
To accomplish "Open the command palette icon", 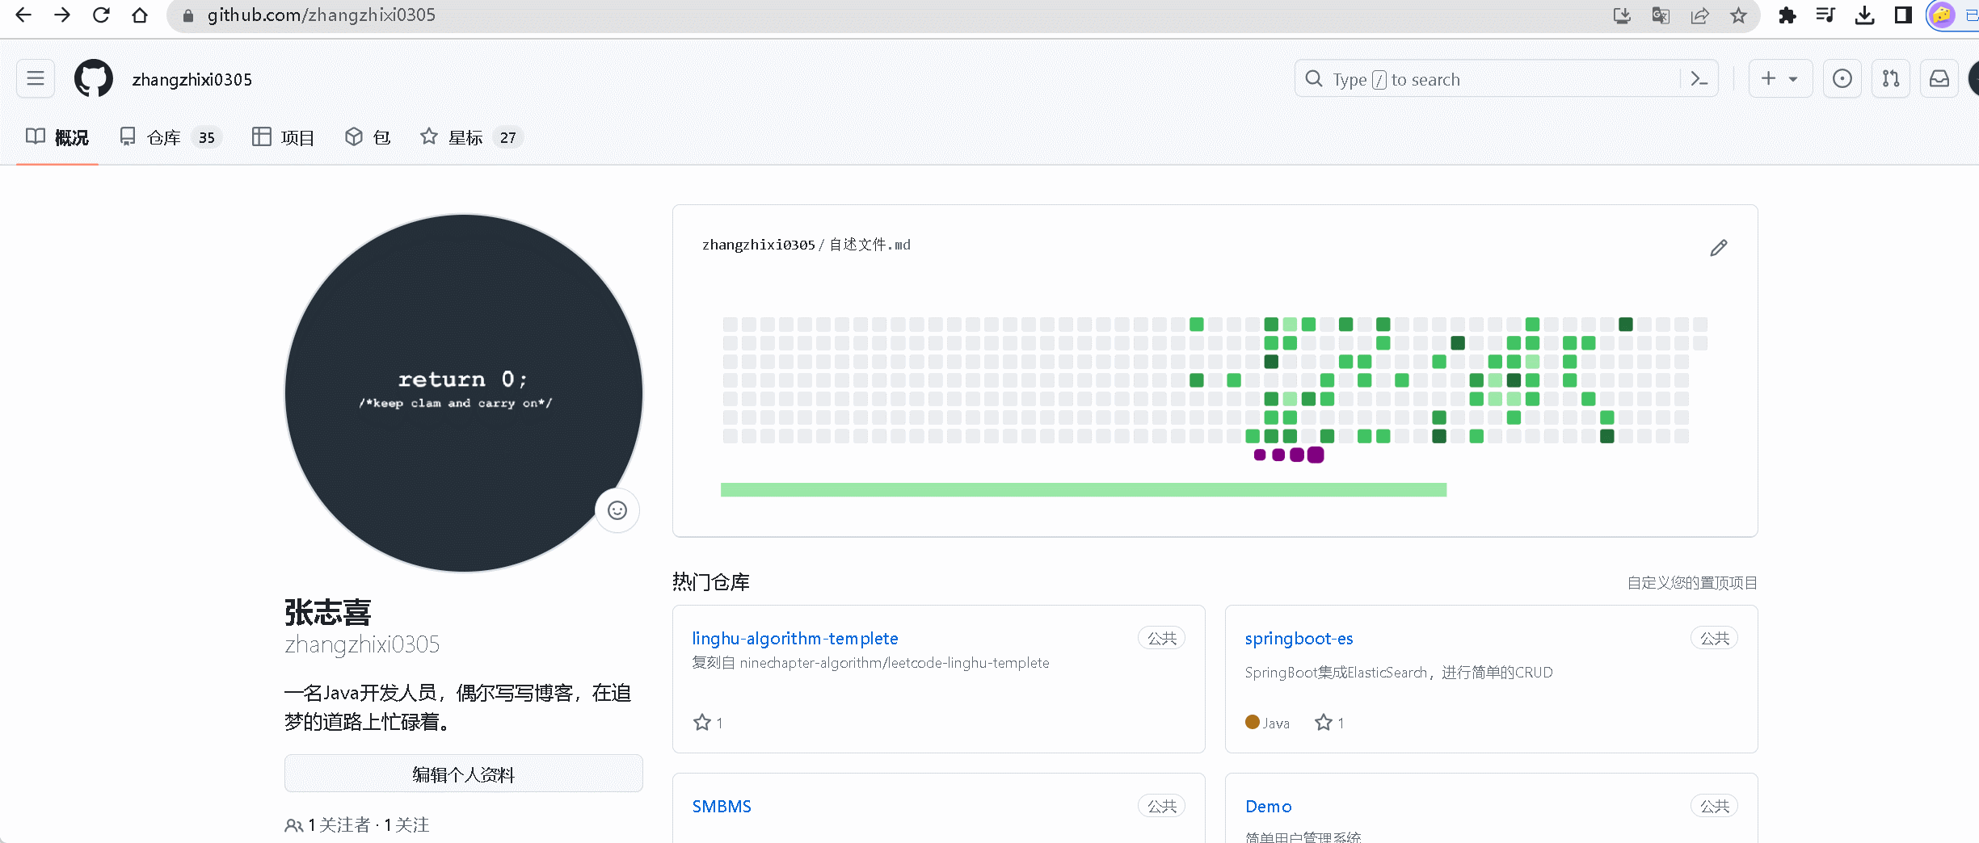I will click(1699, 78).
